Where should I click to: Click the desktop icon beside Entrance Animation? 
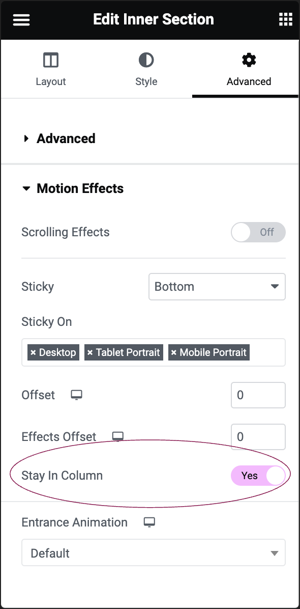pos(149,522)
